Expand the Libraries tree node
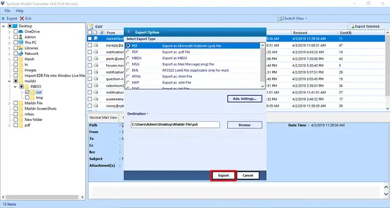The width and height of the screenshot is (390, 208). pos(9,48)
